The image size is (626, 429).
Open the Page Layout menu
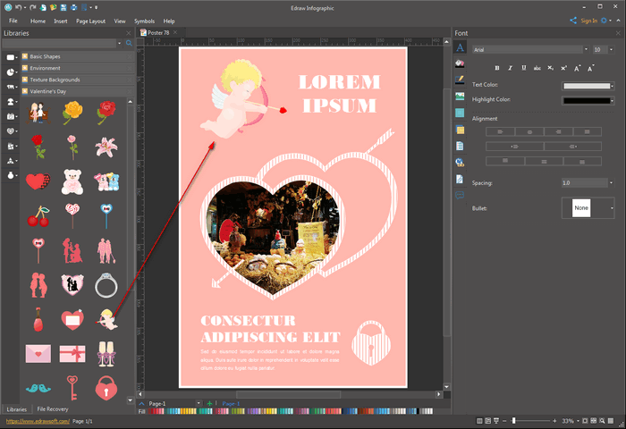point(90,20)
